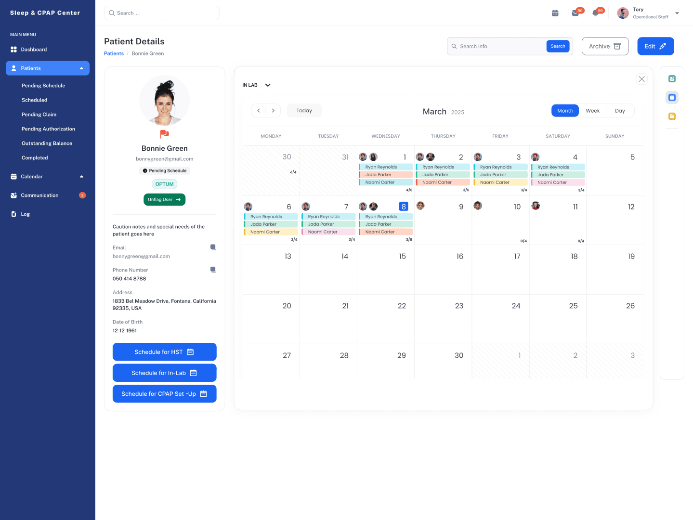Open Pending Authorization list
The height and width of the screenshot is (520, 693).
pyautogui.click(x=48, y=129)
